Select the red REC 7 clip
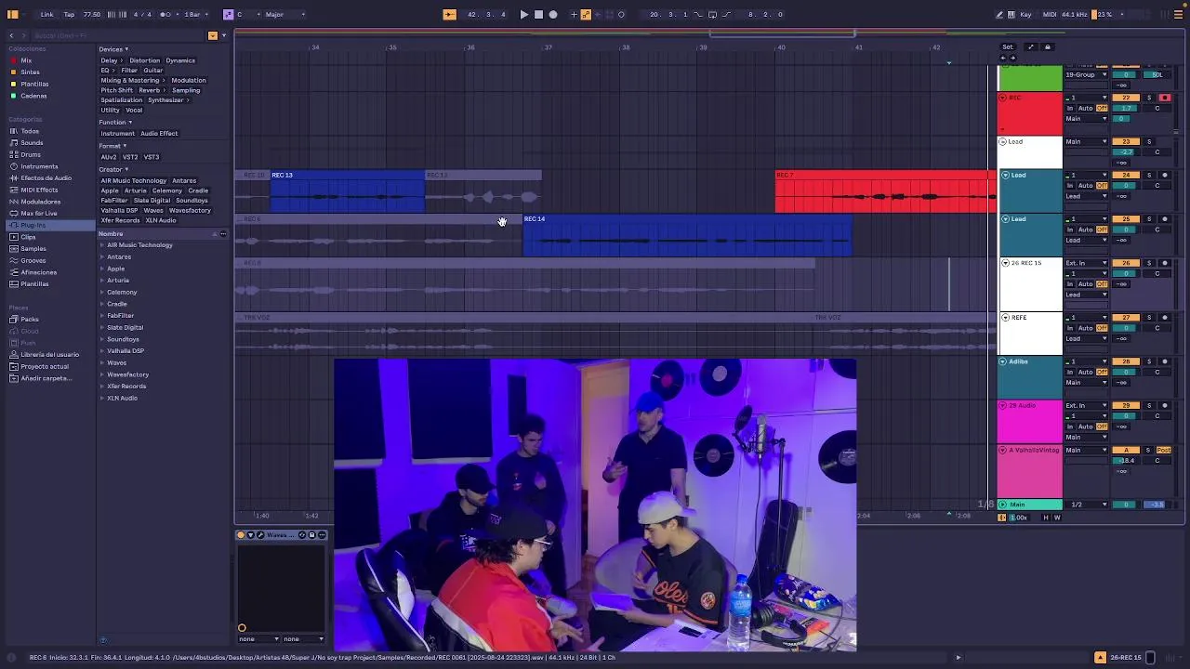This screenshot has height=669, width=1190. pos(884,191)
